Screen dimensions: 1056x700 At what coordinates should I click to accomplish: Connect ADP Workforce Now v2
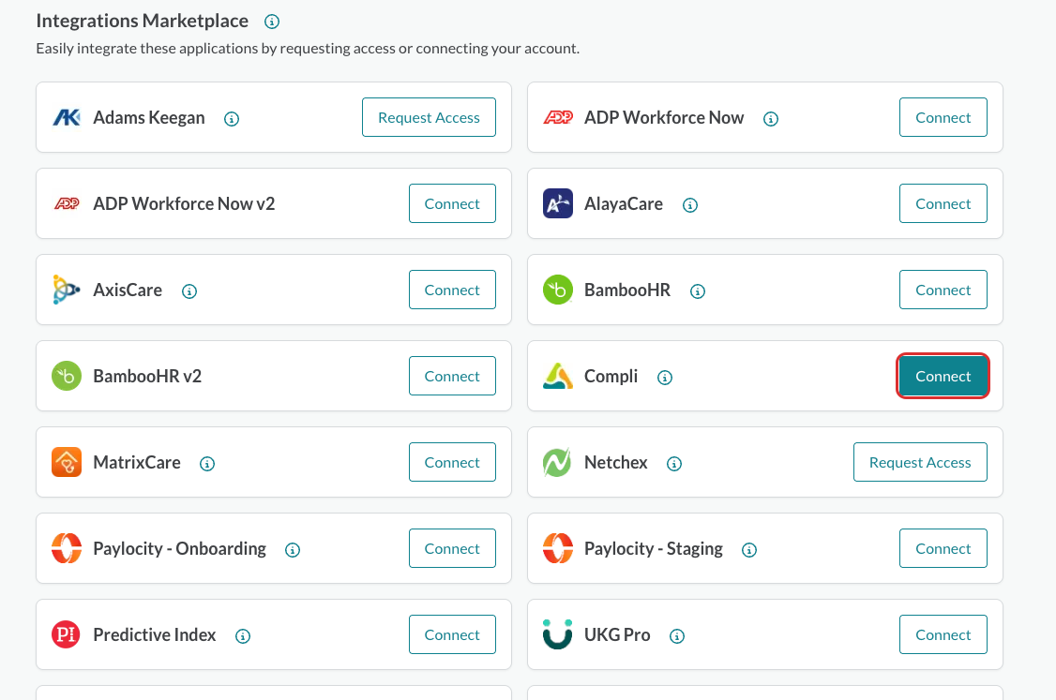pos(452,203)
